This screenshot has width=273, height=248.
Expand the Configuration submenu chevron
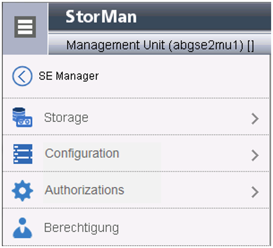click(255, 155)
